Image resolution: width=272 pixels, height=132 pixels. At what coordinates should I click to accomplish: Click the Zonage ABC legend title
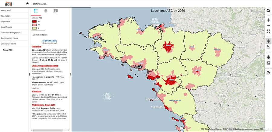(x=37, y=18)
